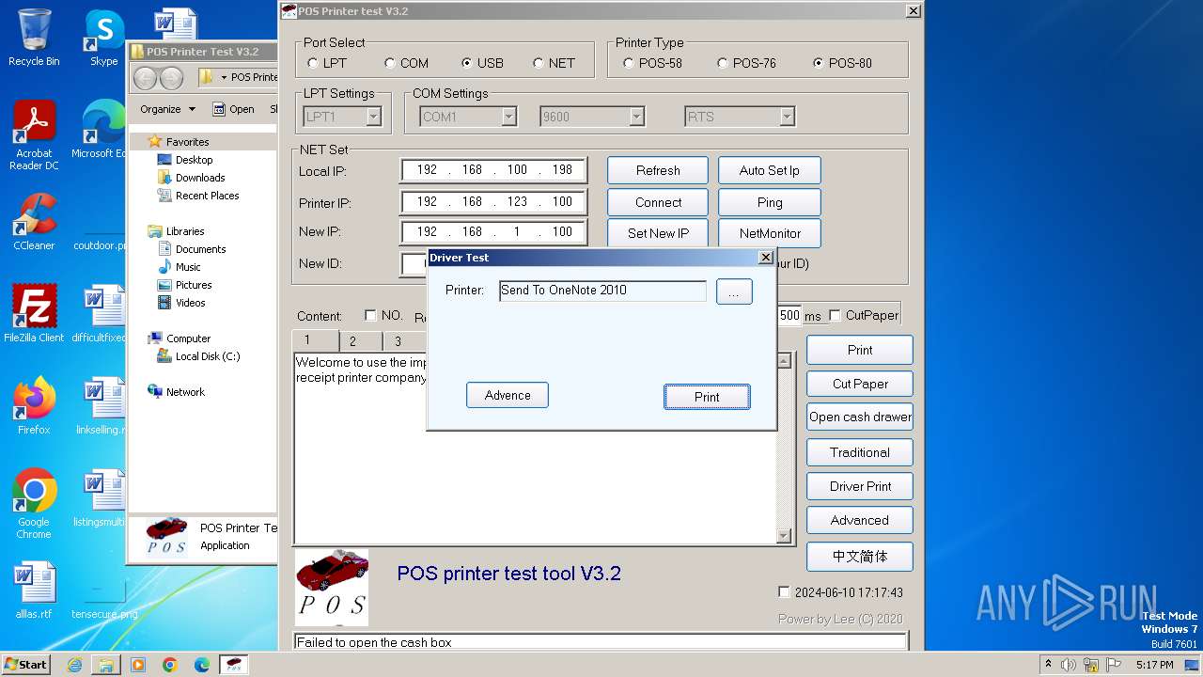
Task: Select the LPT port radio button
Action: tap(313, 63)
